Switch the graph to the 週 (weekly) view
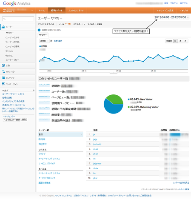This screenshot has width=191, height=199. click(180, 41)
